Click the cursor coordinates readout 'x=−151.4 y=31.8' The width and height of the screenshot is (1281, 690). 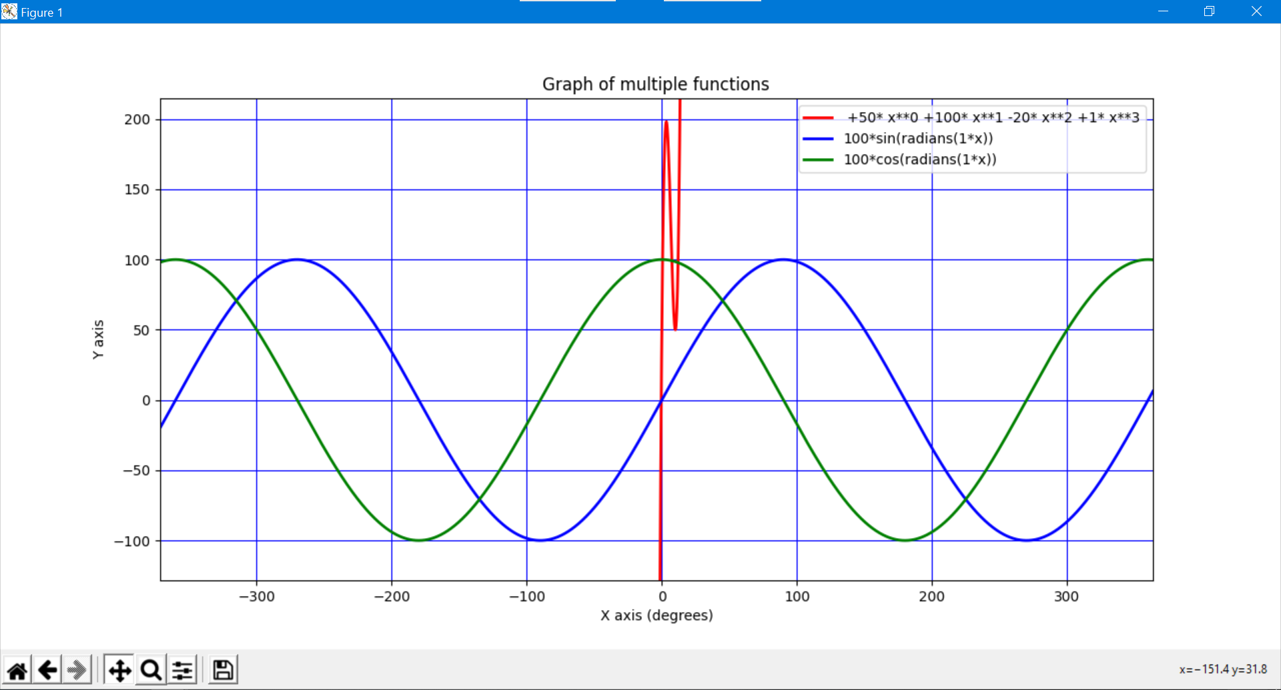coord(1223,669)
